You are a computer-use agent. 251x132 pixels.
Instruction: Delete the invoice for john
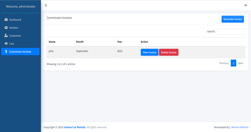169,52
